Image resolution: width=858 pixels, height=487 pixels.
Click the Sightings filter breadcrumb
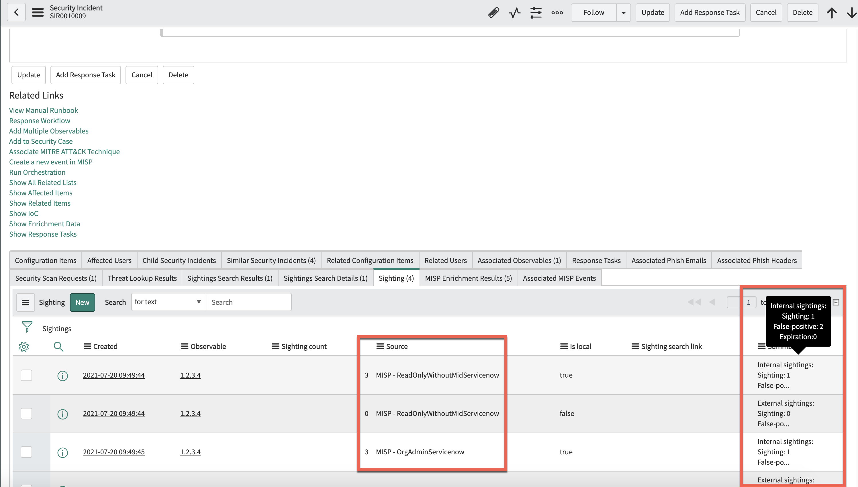click(57, 329)
